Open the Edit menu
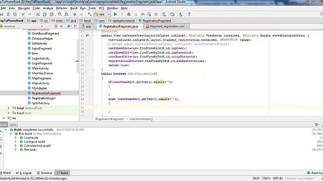Image resolution: width=323 pixels, height=181 pixels. coord(3,8)
